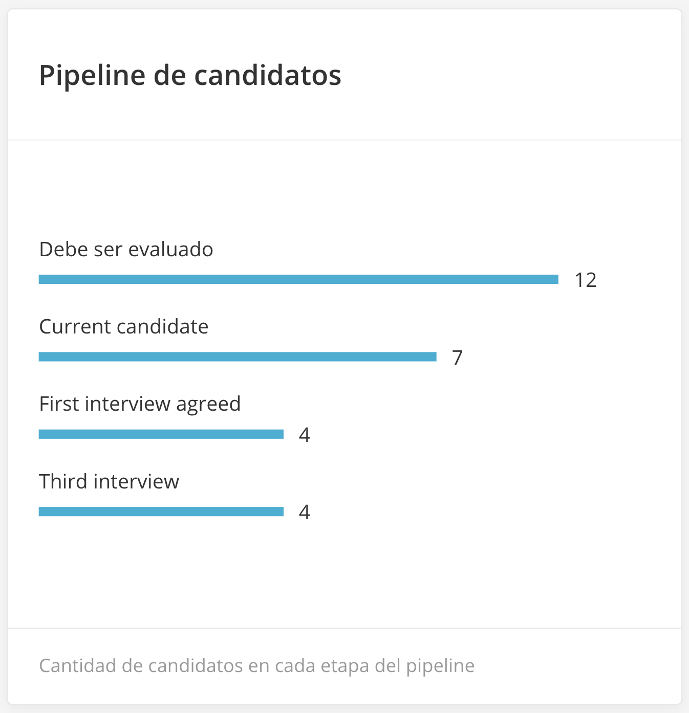This screenshot has height=713, width=689.
Task: Click the word 'pipeline' ending the footer caption
Action: coord(440,666)
